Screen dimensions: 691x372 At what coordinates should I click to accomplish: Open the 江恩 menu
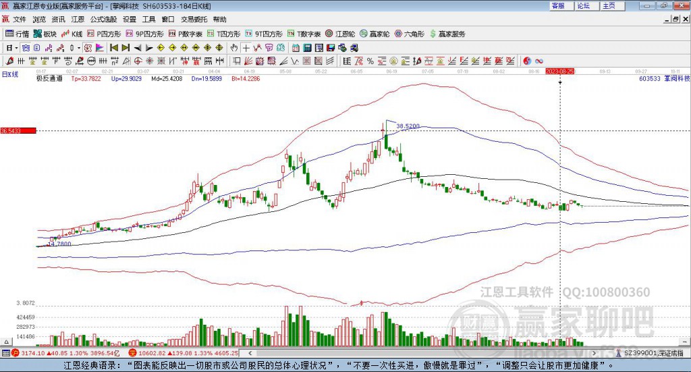click(78, 20)
